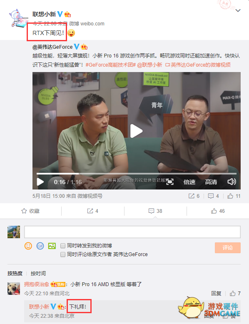Check 同时转发到我的微博 checkbox
The width and height of the screenshot is (249, 324).
(x=63, y=246)
